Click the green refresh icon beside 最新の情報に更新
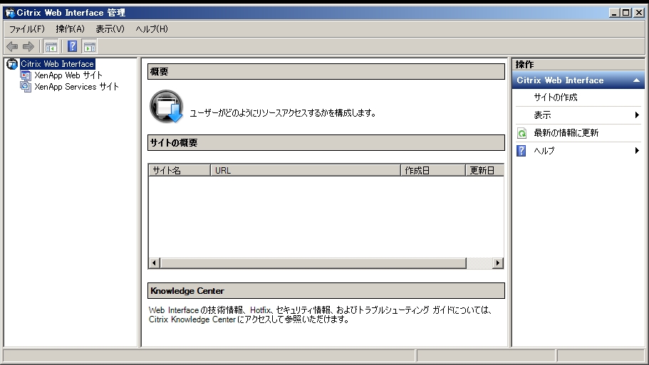This screenshot has height=365, width=649. click(521, 133)
